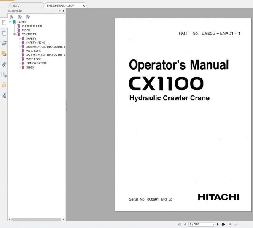Open the Bookmarks panel sidebar icon
Screen dimensions: 253x228
click(4, 23)
